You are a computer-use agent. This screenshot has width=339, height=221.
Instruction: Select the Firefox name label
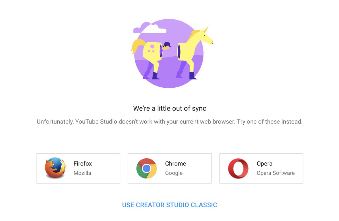pos(83,163)
